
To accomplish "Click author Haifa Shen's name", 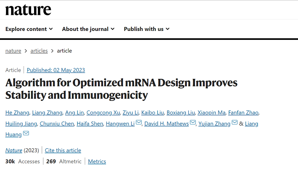I will (x=90, y=124).
